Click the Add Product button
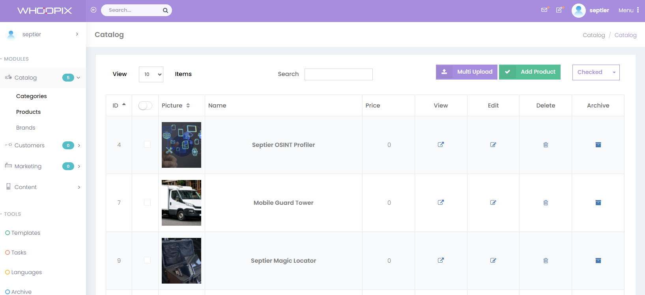The image size is (645, 295). [530, 72]
